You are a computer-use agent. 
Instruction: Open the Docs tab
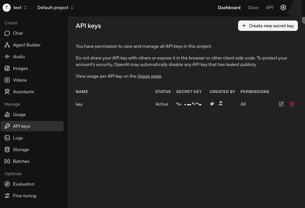point(253,7)
